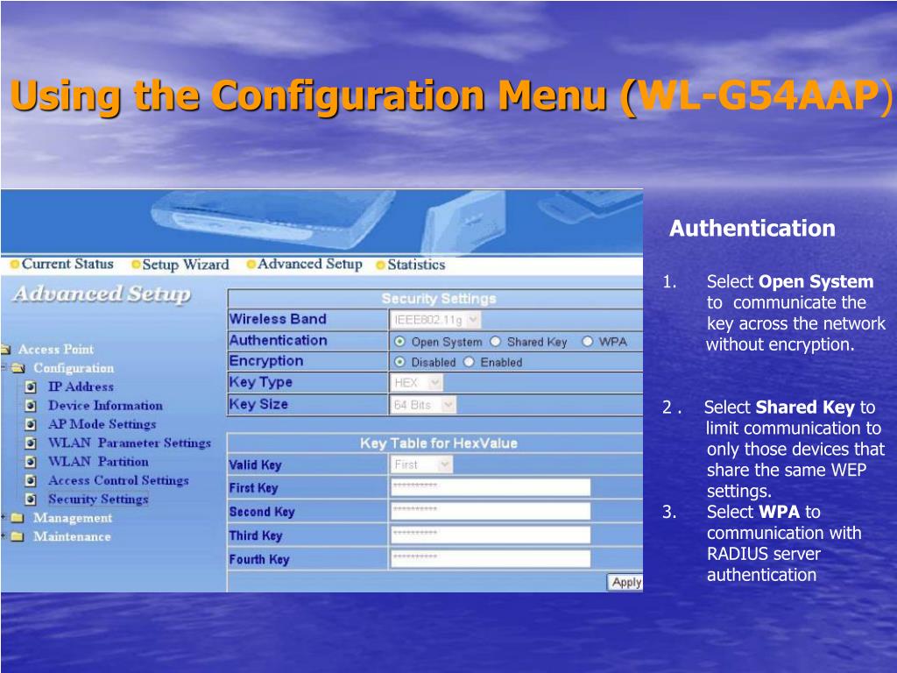Image resolution: width=897 pixels, height=673 pixels.
Task: Open the Key Type HEX dropdown
Action: (417, 383)
